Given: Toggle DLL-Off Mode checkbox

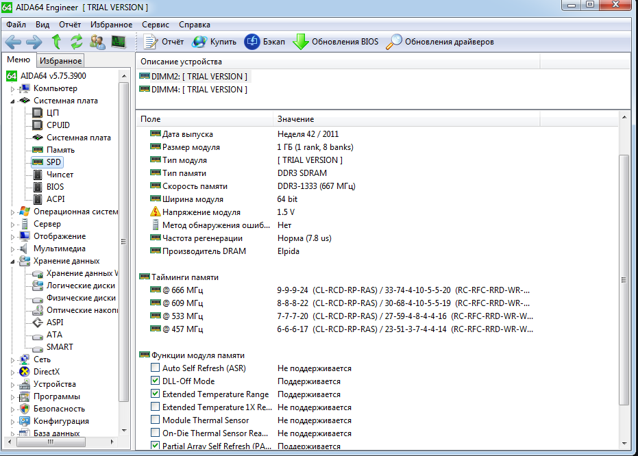Looking at the screenshot, I should (155, 381).
